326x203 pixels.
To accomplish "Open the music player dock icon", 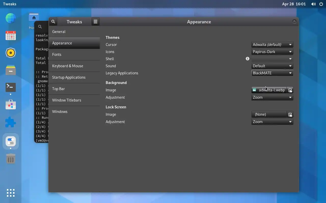I will (x=11, y=53).
